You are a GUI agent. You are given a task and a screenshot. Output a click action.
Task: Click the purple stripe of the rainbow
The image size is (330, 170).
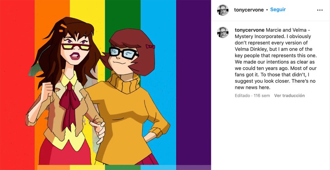pyautogui.click(x=194, y=84)
